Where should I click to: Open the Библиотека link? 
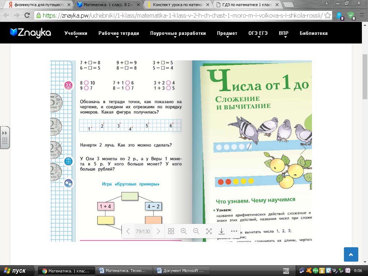coord(313,33)
